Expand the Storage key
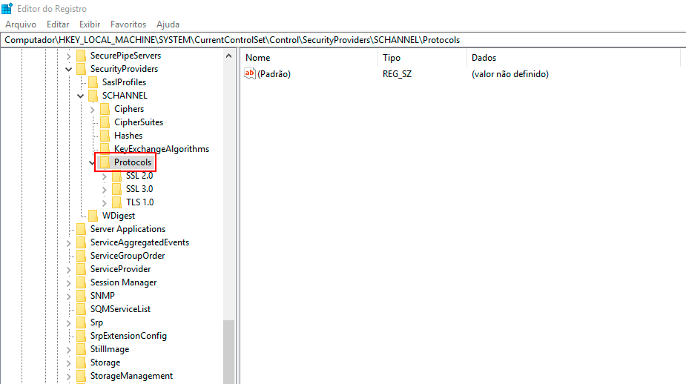 pos(69,363)
